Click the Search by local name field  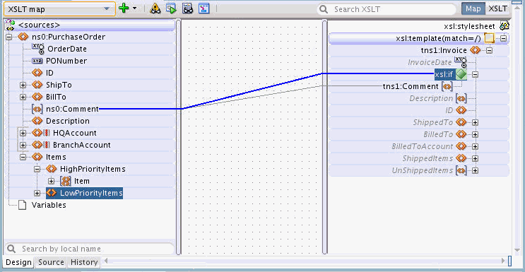tap(89, 249)
